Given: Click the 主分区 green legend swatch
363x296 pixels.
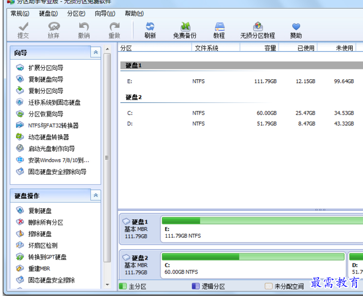Looking at the screenshot, I should coord(123,286).
